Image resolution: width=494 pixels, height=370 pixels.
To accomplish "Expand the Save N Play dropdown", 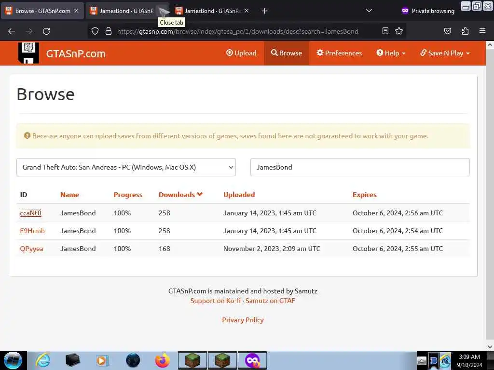I will 445,53.
